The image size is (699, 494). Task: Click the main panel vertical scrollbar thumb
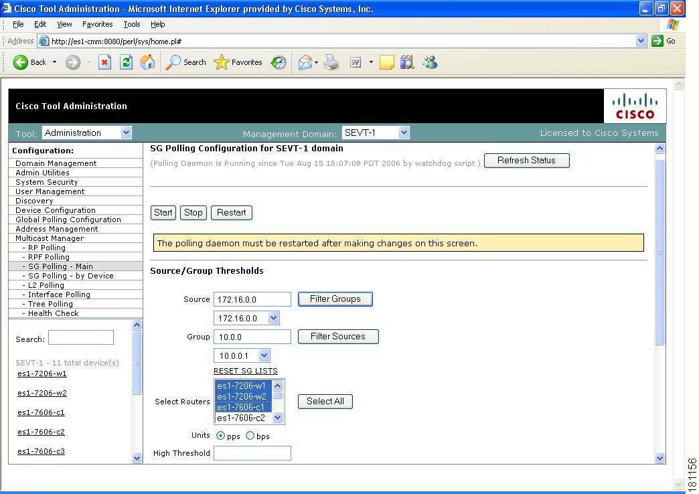[659, 252]
